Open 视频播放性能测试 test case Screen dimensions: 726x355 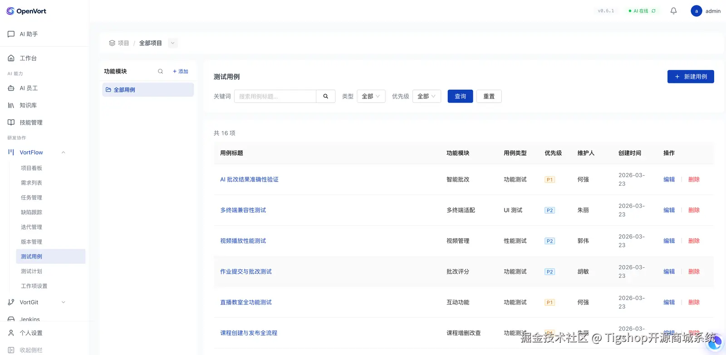coord(243,241)
